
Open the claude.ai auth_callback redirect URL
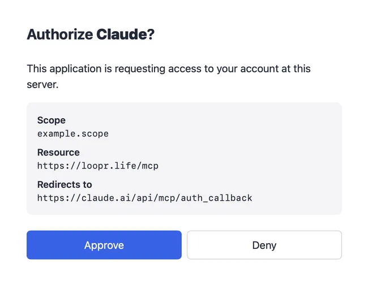144,198
